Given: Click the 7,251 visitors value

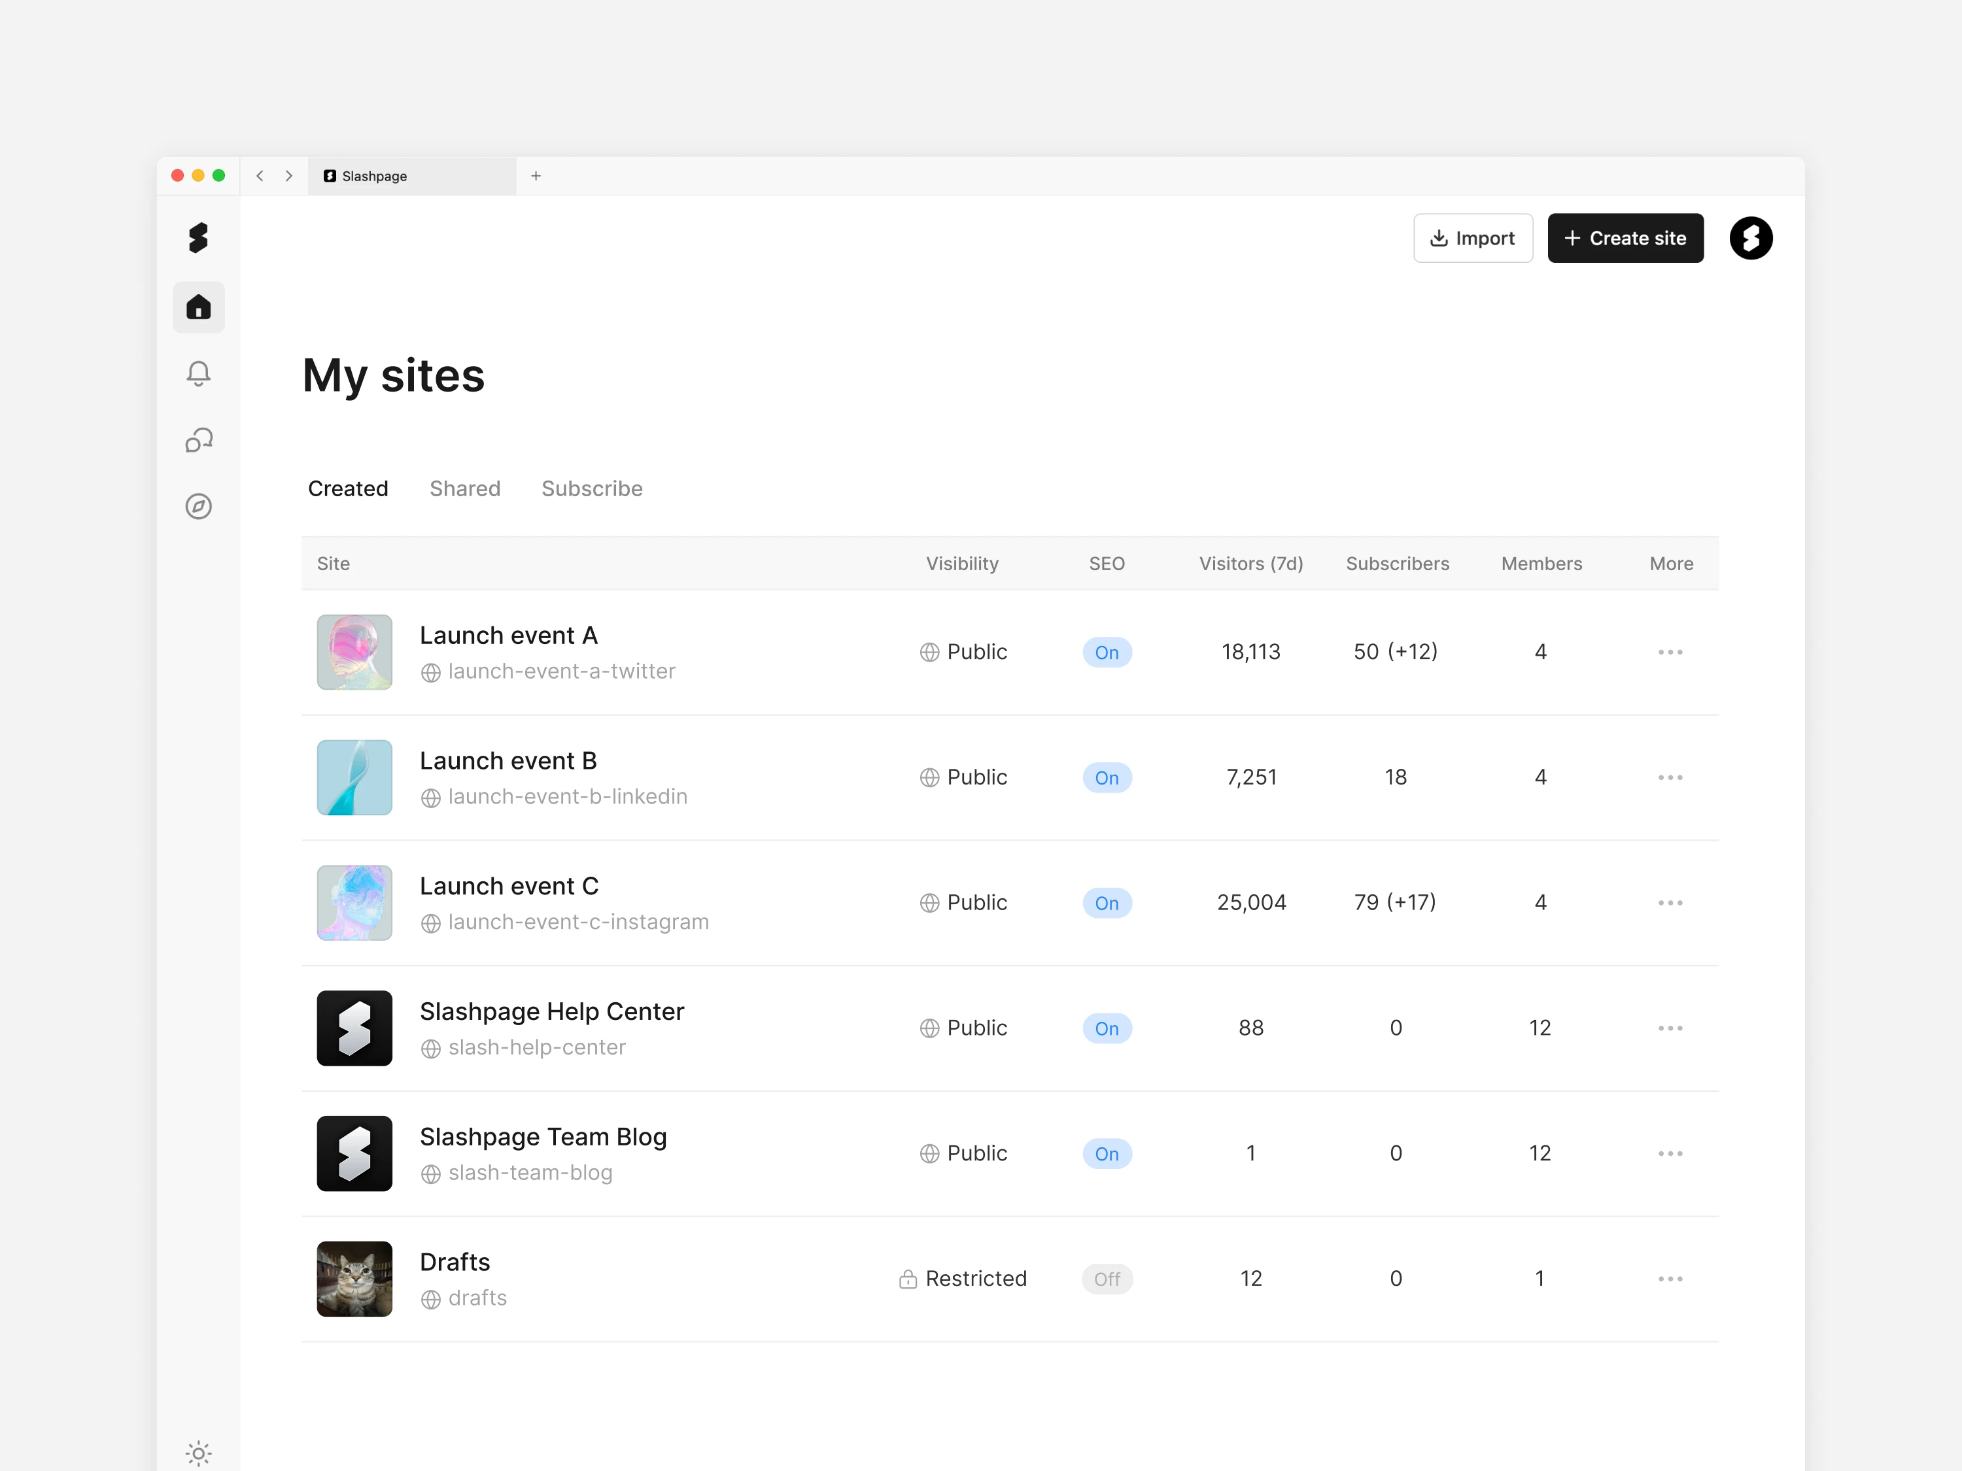Looking at the screenshot, I should click(x=1250, y=777).
